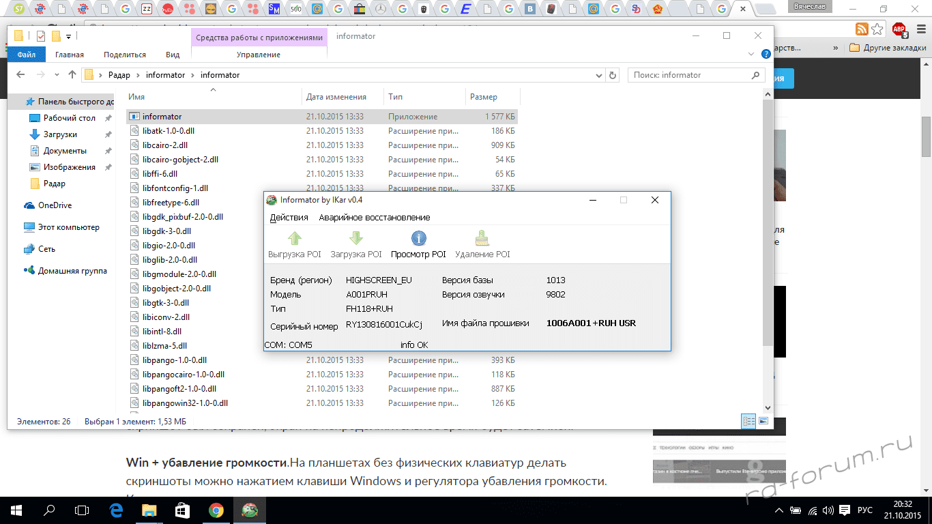Select libpangowin32-1.0-0.dll file
This screenshot has height=524, width=932.
322,403
